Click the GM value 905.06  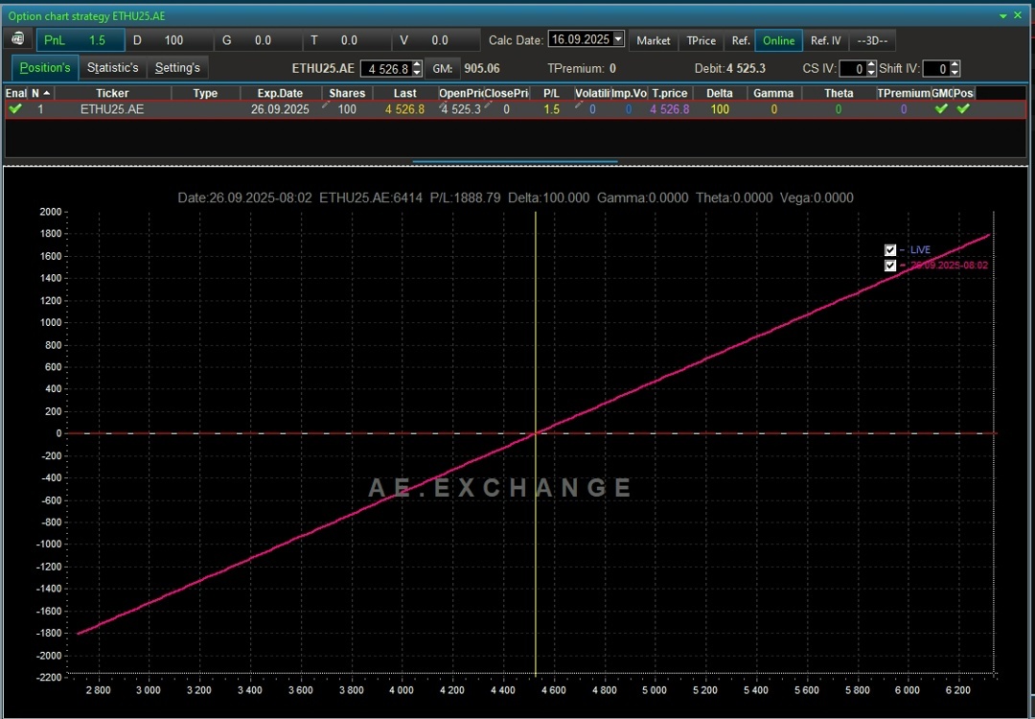[x=482, y=68]
